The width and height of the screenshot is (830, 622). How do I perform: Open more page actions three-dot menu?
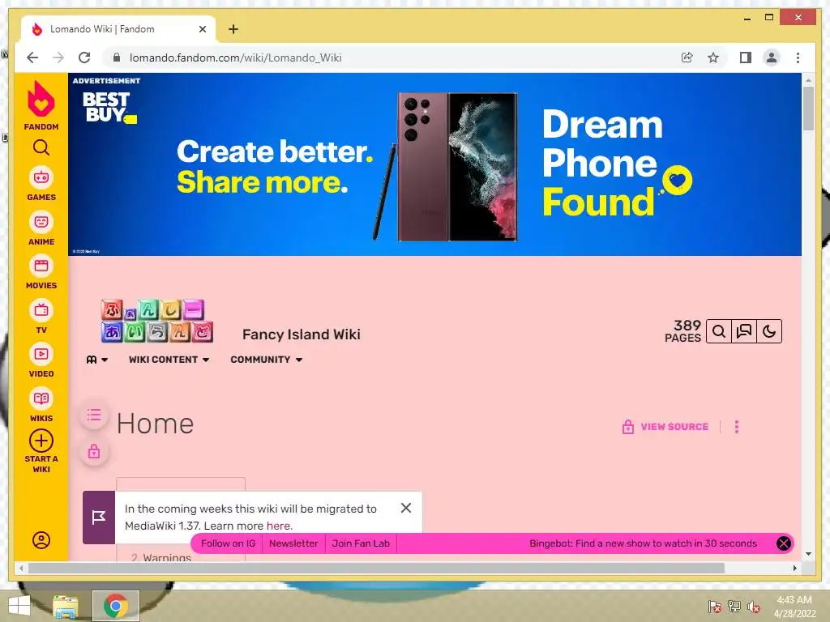coord(737,427)
